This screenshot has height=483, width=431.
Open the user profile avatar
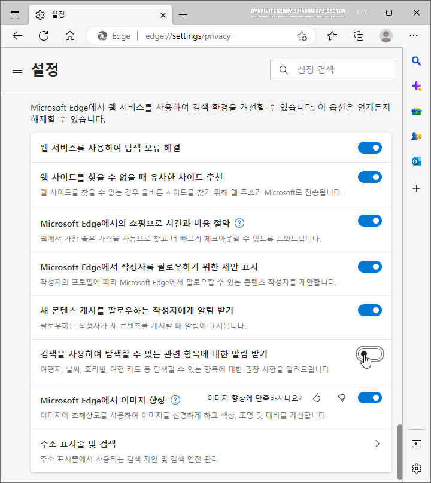tap(386, 36)
